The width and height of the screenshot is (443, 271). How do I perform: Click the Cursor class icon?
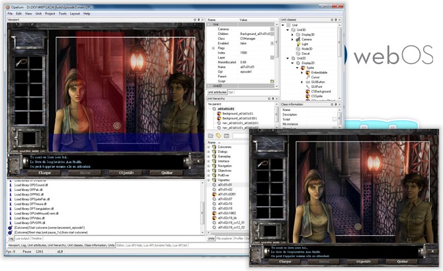tap(307, 77)
